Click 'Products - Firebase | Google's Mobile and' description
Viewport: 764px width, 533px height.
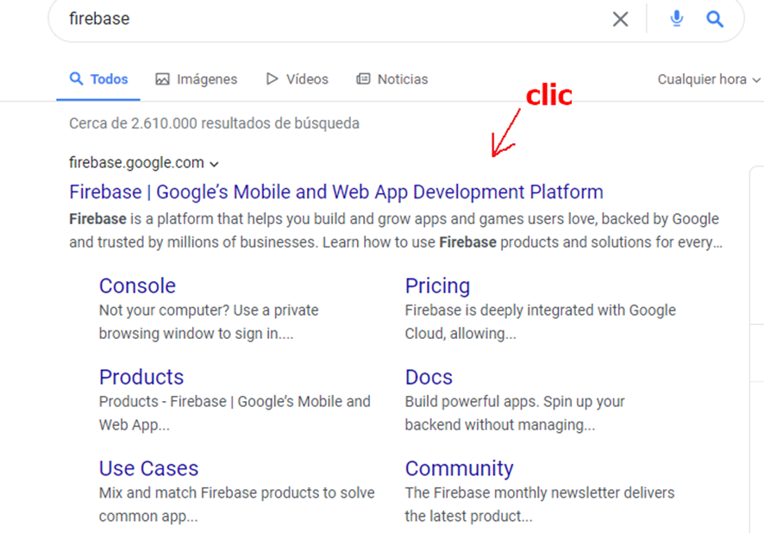235,413
